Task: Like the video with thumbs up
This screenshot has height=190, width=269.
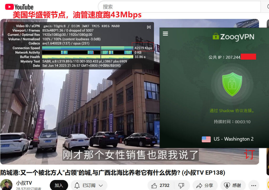Action: tap(161, 185)
